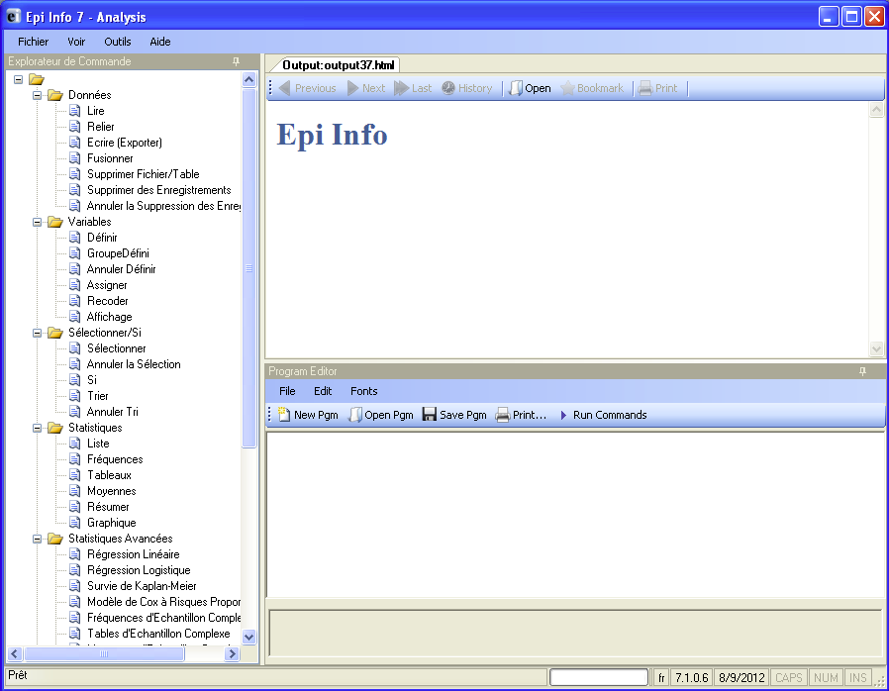Select the Relier command
Image resolution: width=889 pixels, height=691 pixels.
(100, 127)
